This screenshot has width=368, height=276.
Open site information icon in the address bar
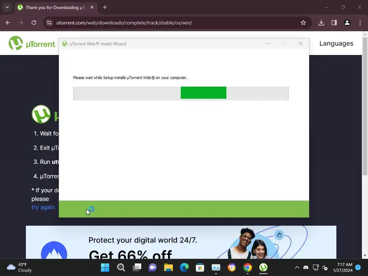click(x=49, y=23)
